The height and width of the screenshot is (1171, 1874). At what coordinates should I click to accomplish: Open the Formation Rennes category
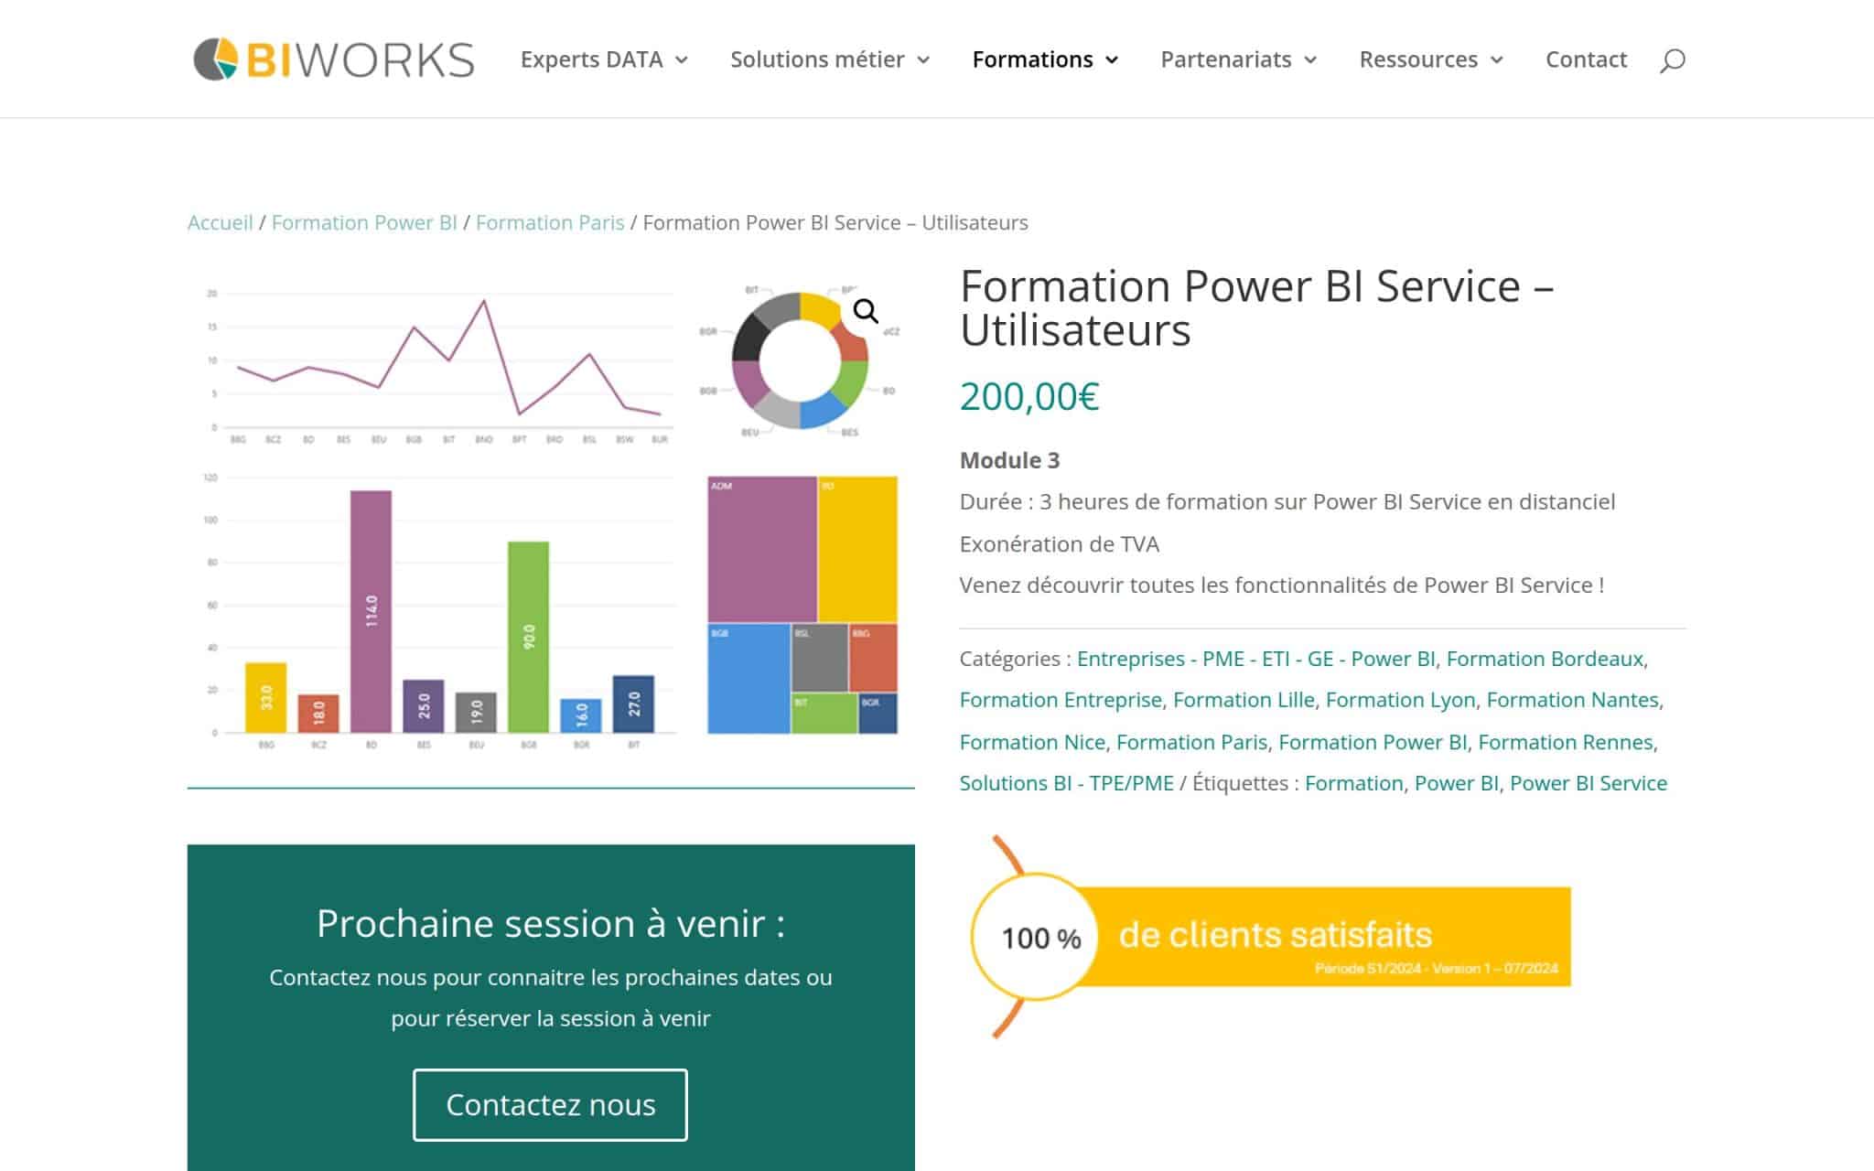(x=1566, y=742)
